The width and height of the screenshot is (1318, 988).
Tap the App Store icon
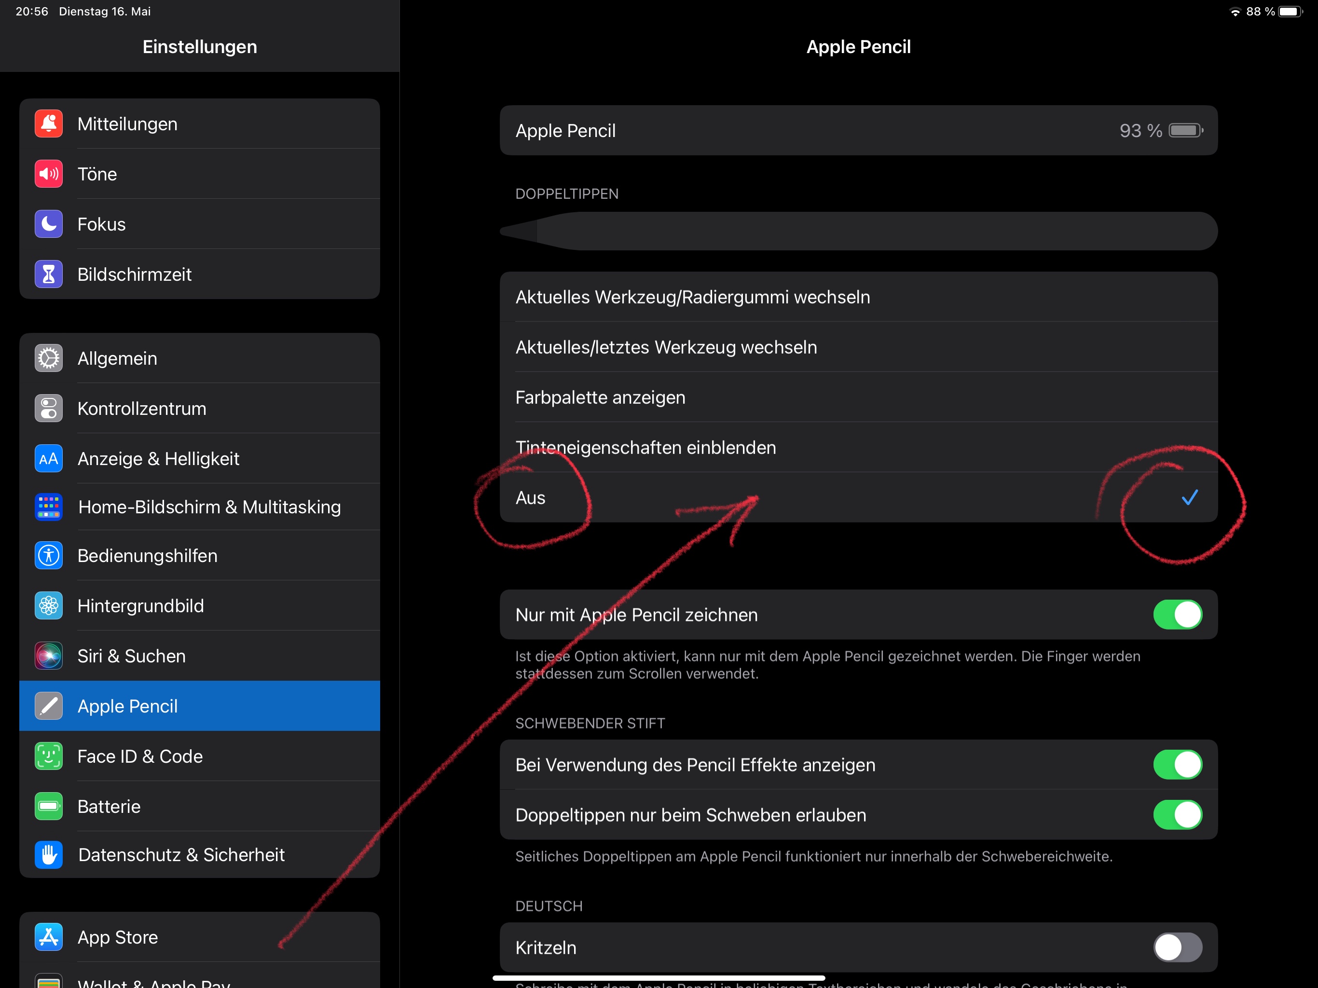click(x=48, y=937)
